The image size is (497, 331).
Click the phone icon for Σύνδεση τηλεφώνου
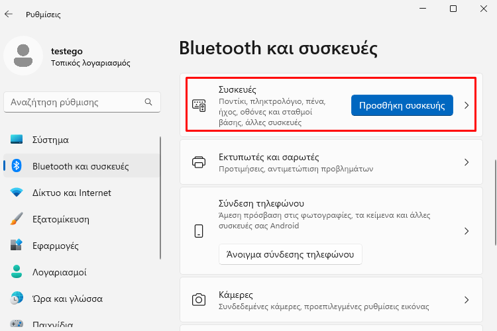[x=199, y=231]
